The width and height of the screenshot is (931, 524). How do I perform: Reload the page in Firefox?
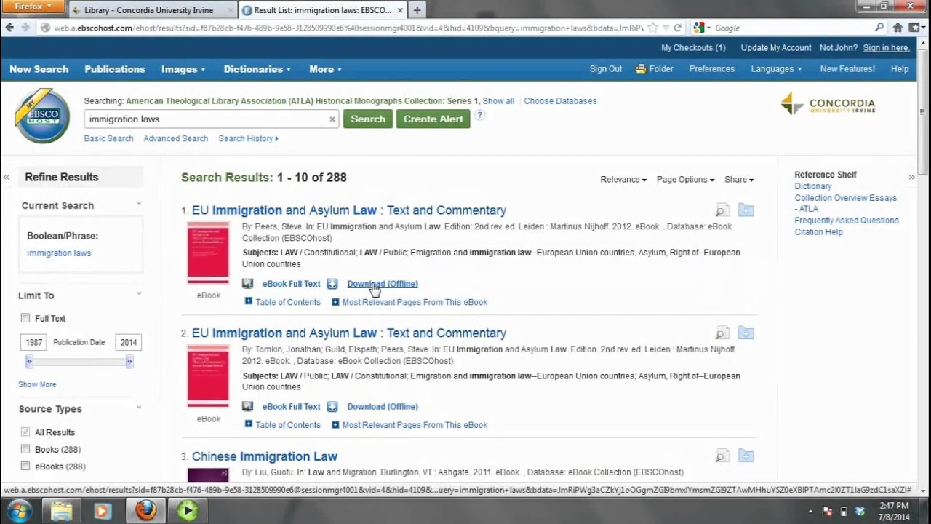(677, 28)
